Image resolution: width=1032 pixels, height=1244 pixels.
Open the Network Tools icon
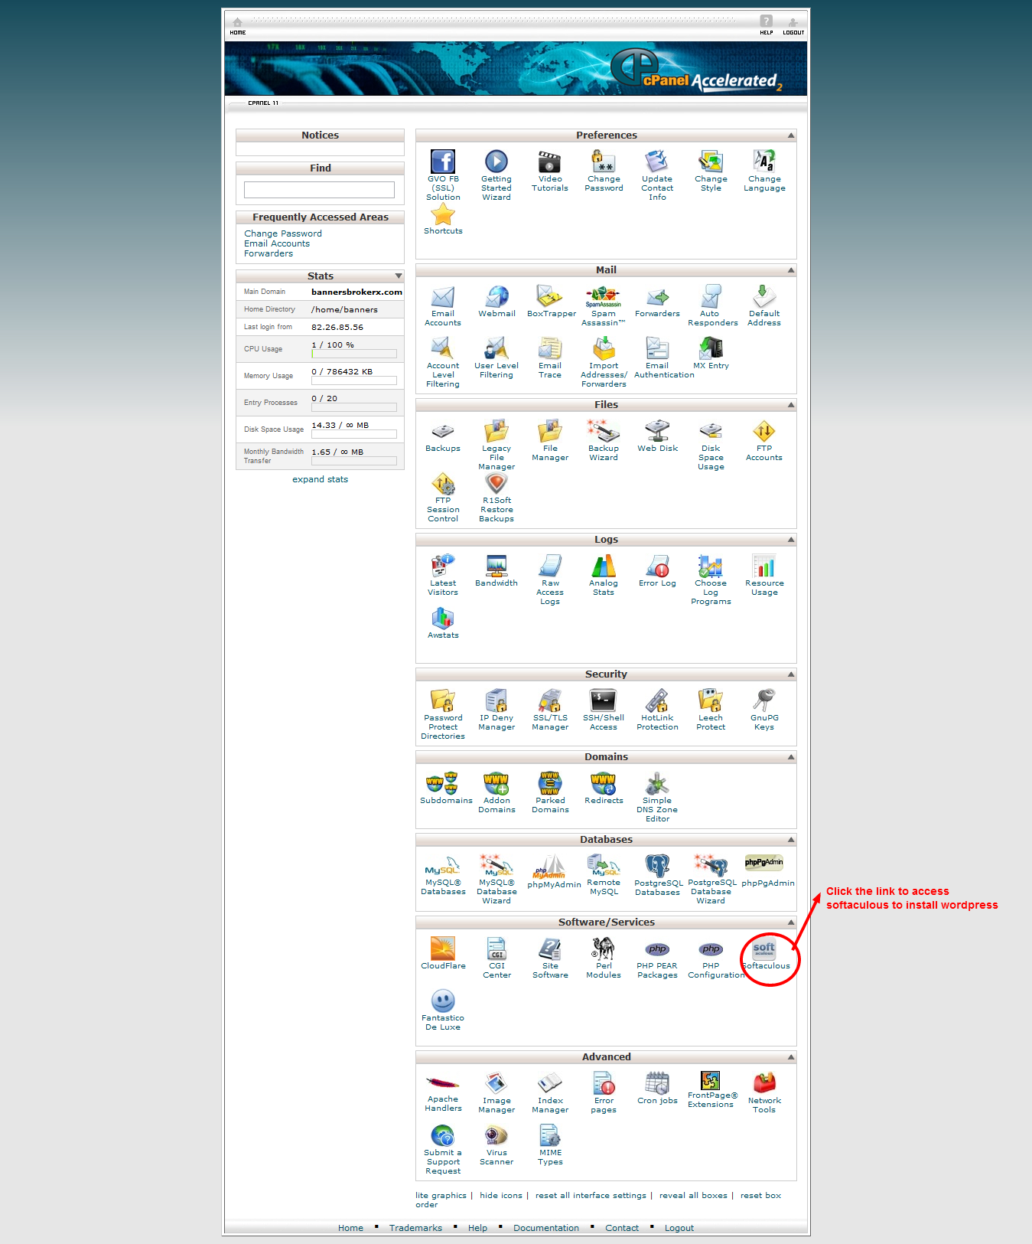(764, 1084)
